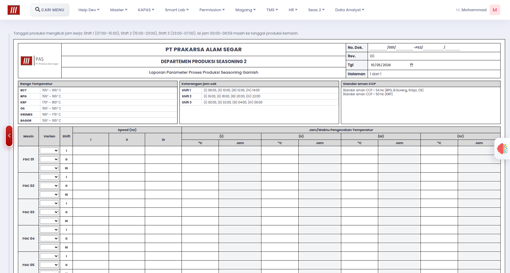Click the red PAS logo in navbar
The image size is (510, 273).
14,10
